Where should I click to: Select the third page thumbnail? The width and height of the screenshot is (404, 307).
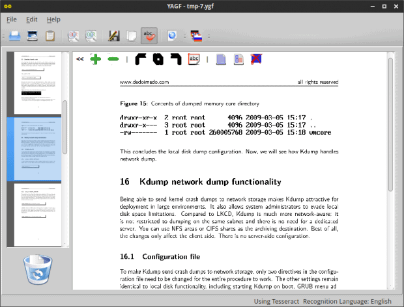pyautogui.click(x=38, y=215)
